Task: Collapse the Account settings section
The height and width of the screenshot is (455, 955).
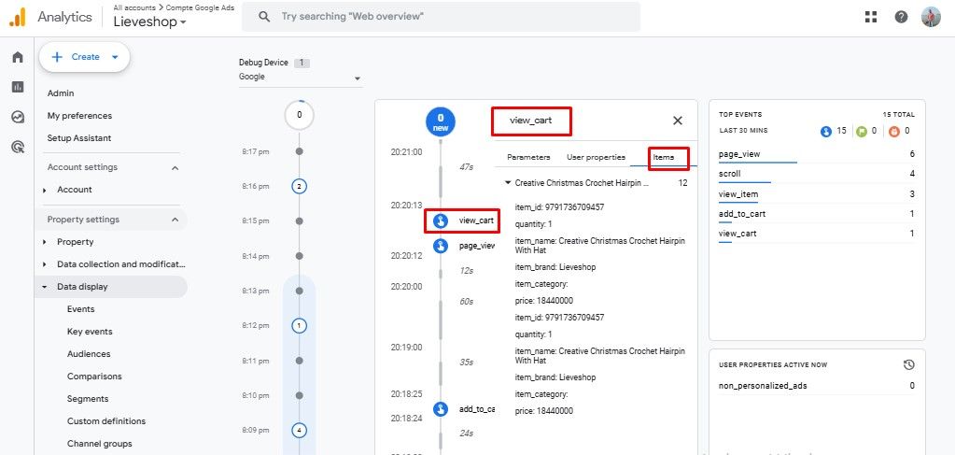Action: pyautogui.click(x=175, y=168)
